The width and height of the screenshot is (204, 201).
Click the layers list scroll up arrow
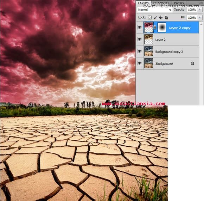[201, 24]
